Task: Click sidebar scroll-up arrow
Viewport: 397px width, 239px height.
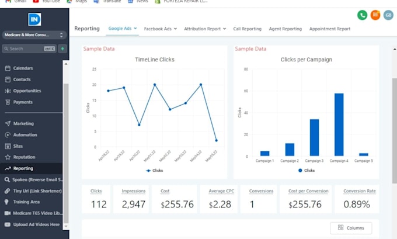Action: tap(66, 64)
